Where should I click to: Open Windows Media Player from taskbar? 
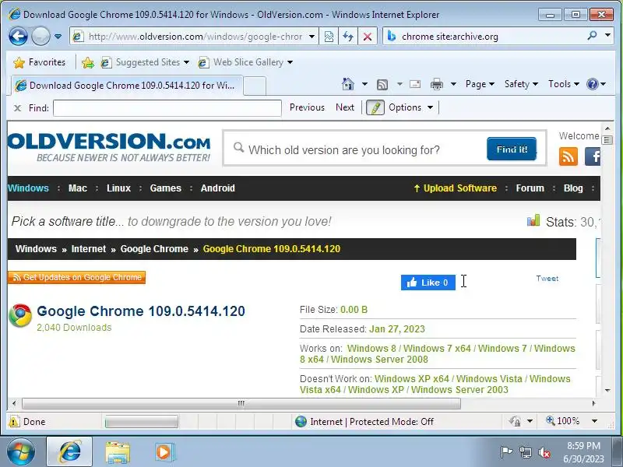(164, 452)
